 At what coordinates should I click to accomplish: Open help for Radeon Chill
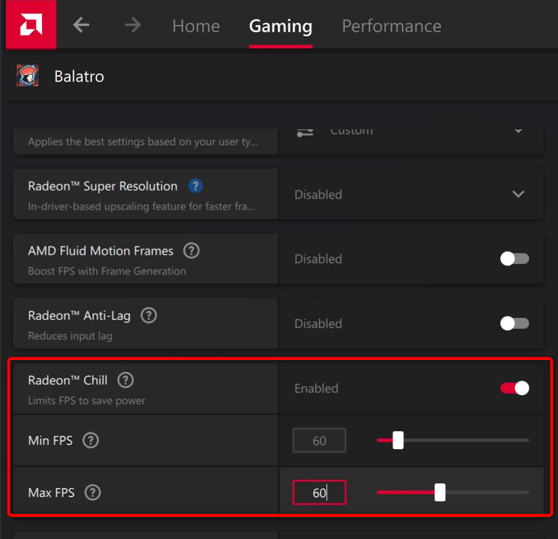(x=126, y=380)
